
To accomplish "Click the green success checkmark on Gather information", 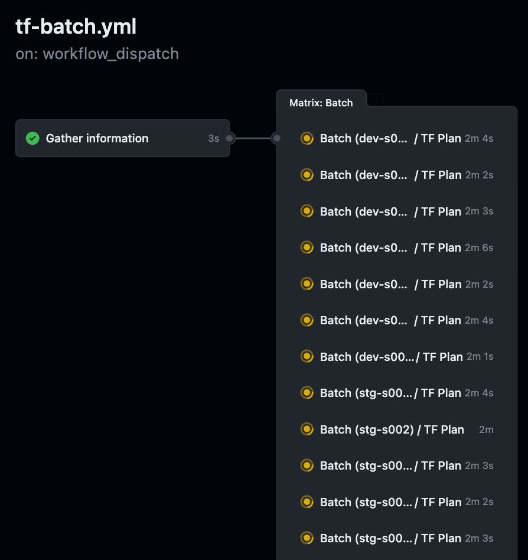I will [x=32, y=138].
